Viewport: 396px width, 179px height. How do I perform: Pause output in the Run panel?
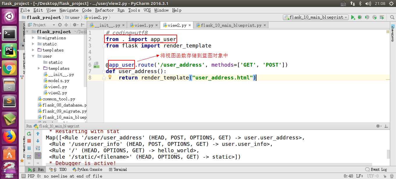[29, 148]
